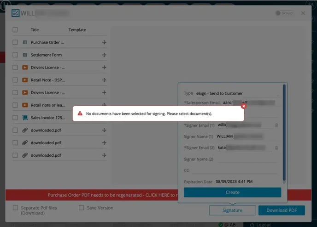Click move handle for Settlement Form row
The height and width of the screenshot is (227, 317).
pos(104,55)
